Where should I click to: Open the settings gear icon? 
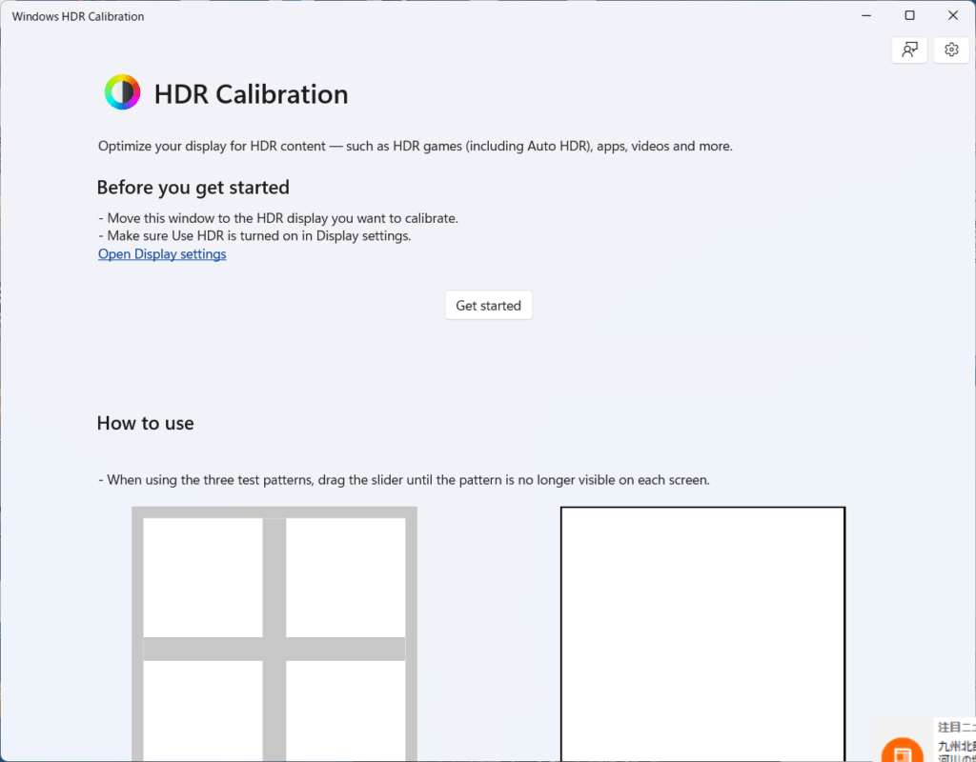coord(951,50)
